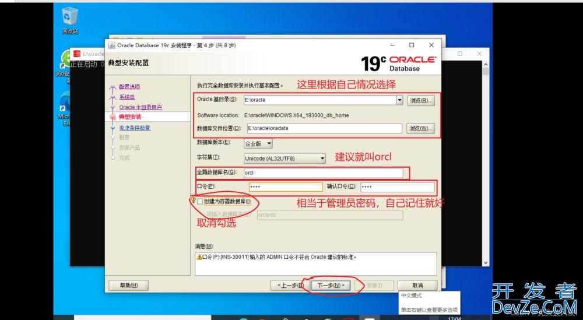Close the Oracle installer window
This screenshot has height=320, width=583.
click(x=431, y=45)
